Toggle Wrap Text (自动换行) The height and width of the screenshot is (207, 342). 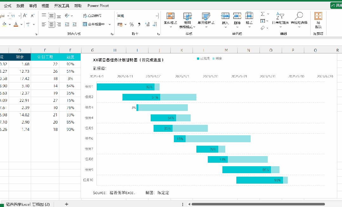coord(92,15)
